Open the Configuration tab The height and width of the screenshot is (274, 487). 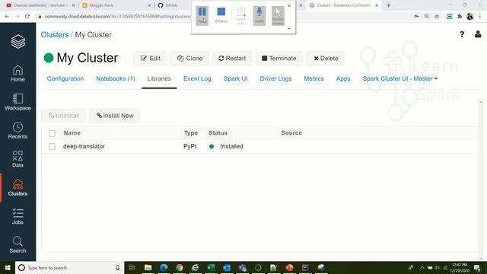[65, 78]
